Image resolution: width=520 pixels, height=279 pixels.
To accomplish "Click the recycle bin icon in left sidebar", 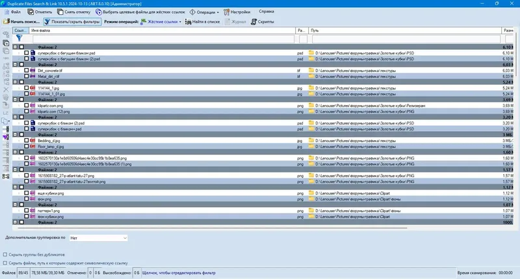I will pyautogui.click(x=6, y=97).
